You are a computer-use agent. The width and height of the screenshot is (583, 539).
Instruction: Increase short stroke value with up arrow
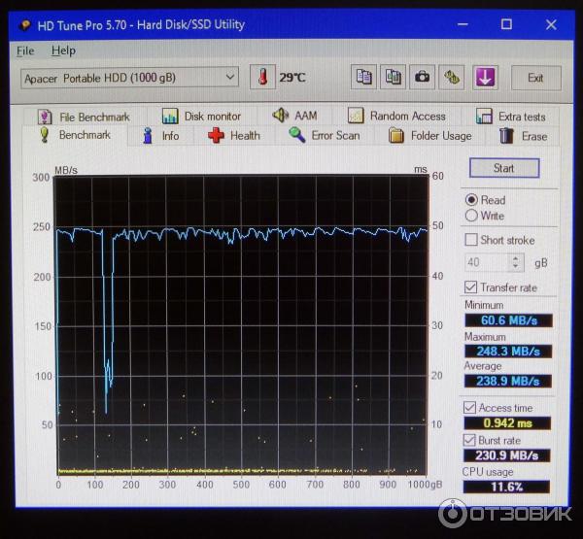[516, 258]
